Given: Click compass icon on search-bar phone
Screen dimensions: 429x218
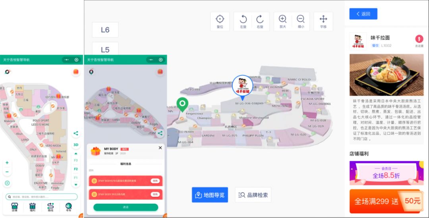Looking at the screenshot, I should (8, 71).
